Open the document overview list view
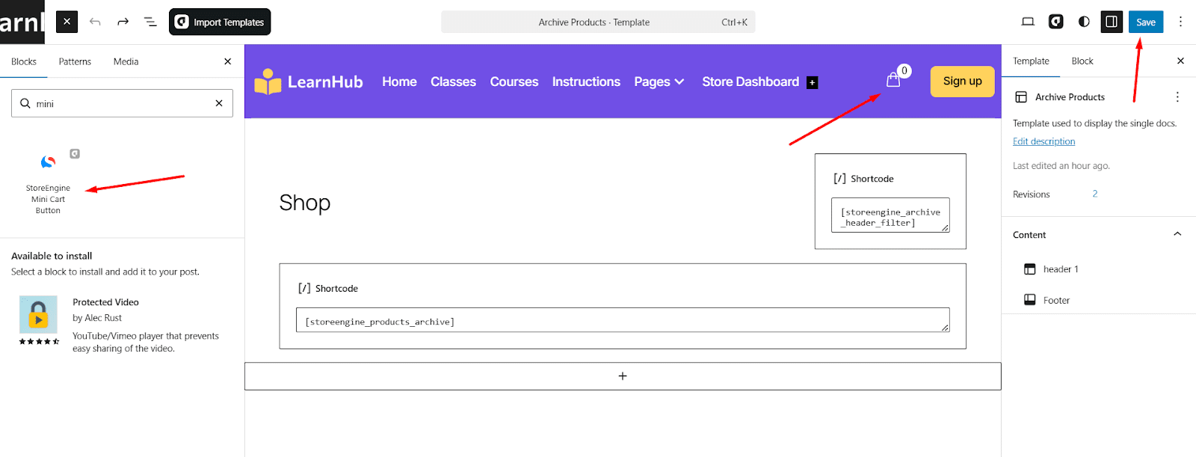Viewport: 1196px width, 457px height. coord(150,22)
